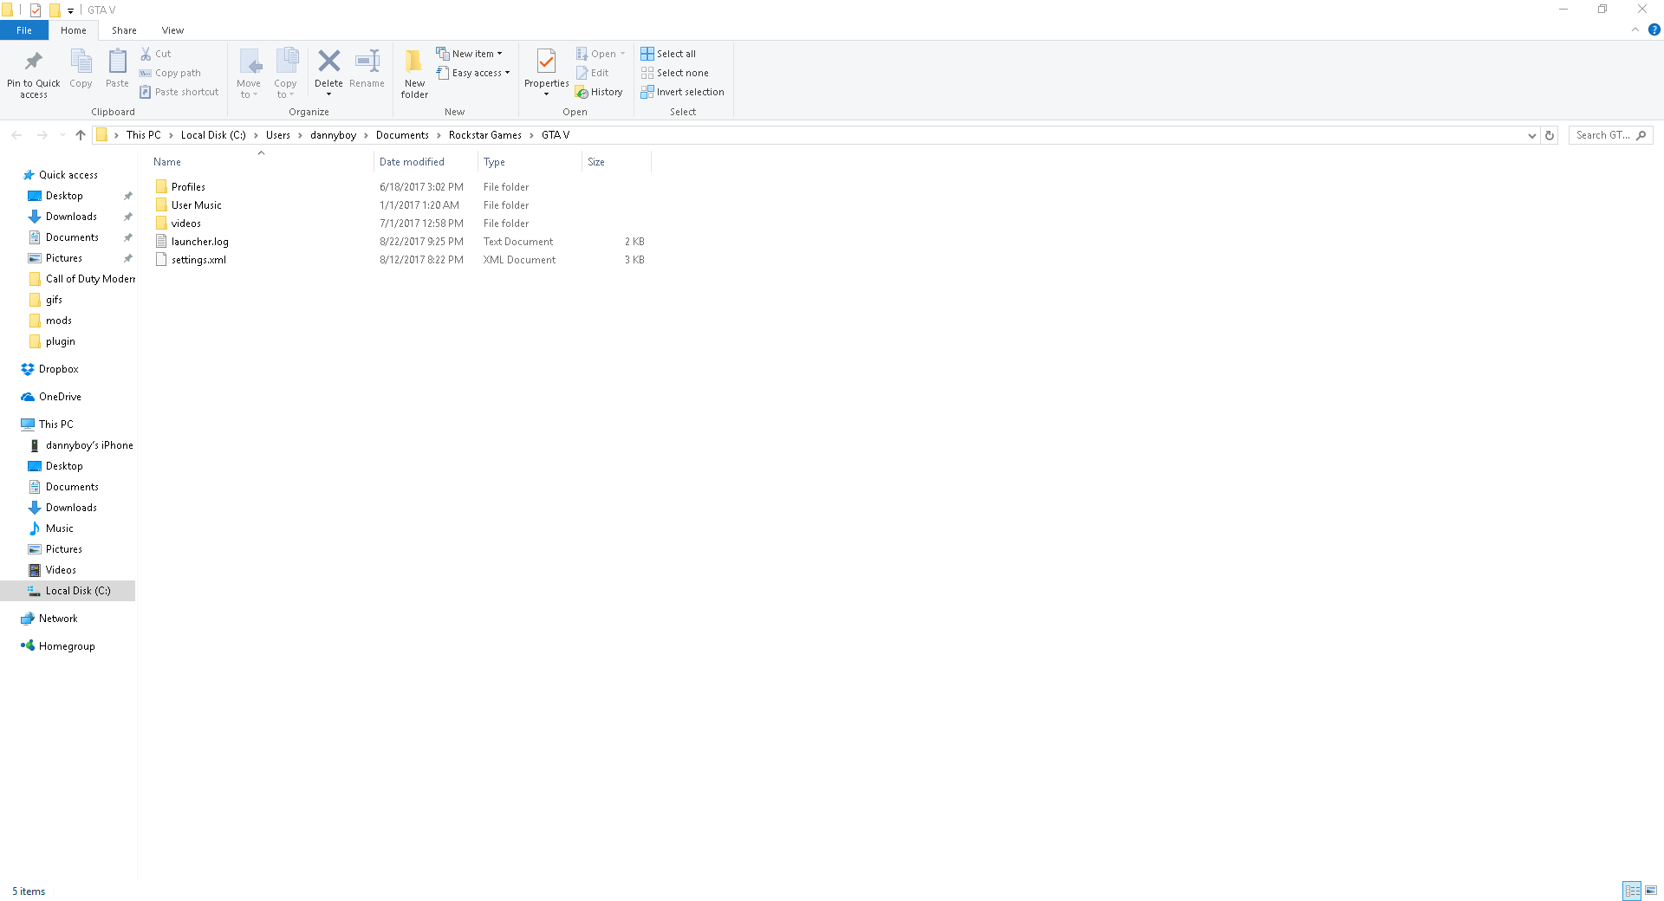The image size is (1664, 901).
Task: Sort by Type column header
Action: click(x=530, y=162)
